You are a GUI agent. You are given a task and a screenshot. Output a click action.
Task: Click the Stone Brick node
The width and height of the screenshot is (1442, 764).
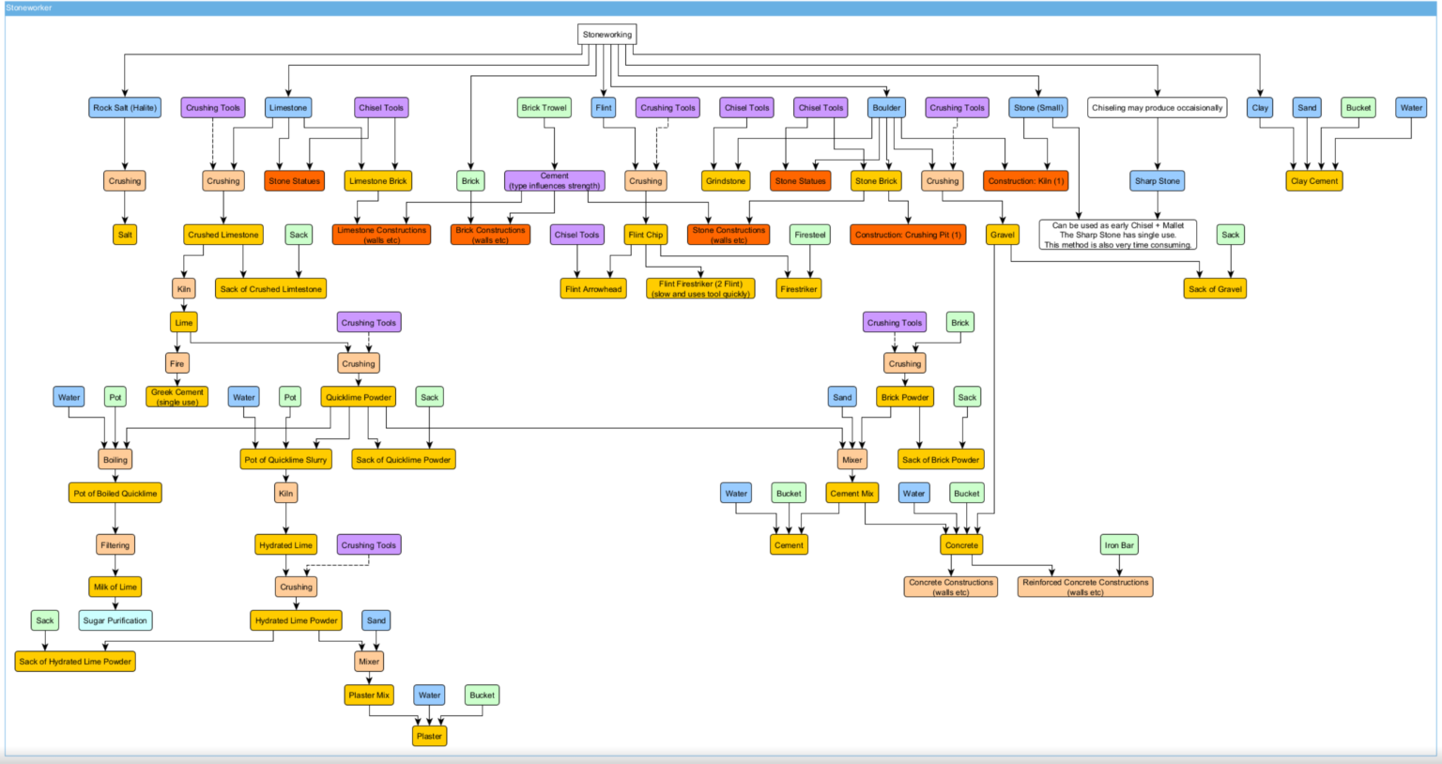click(x=876, y=181)
